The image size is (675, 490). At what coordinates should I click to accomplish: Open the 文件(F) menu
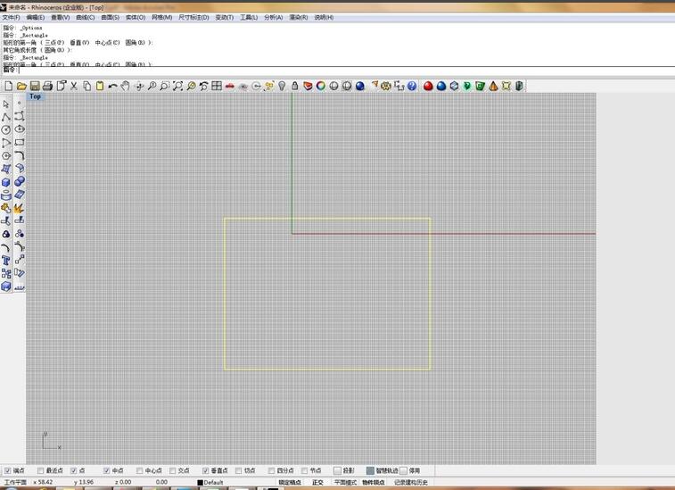click(x=11, y=17)
